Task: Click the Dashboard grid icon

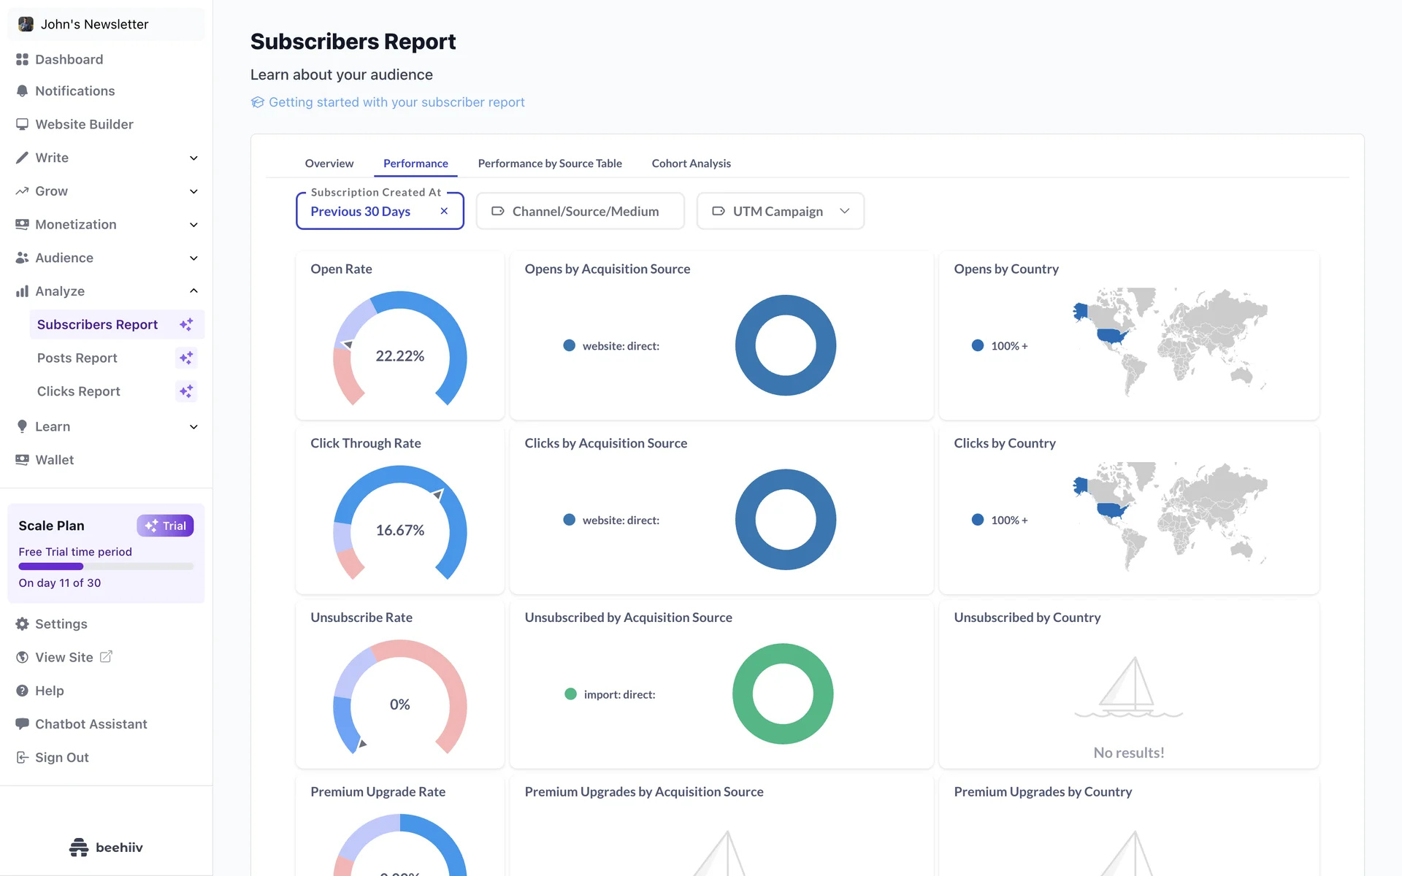Action: click(22, 59)
